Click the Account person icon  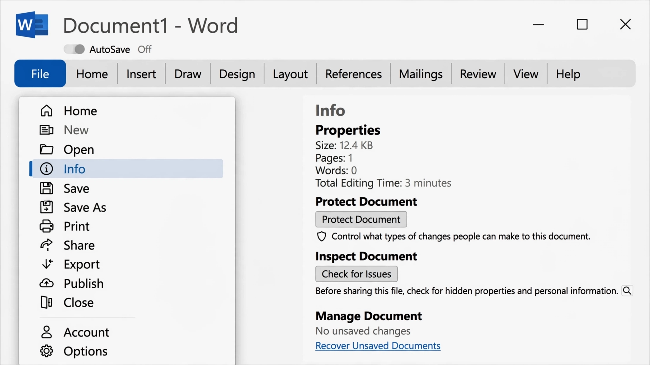click(x=46, y=332)
